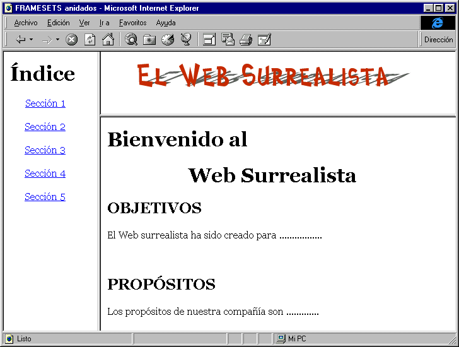The height and width of the screenshot is (347, 459).
Task: Open the Favoritos menu
Action: coord(132,23)
